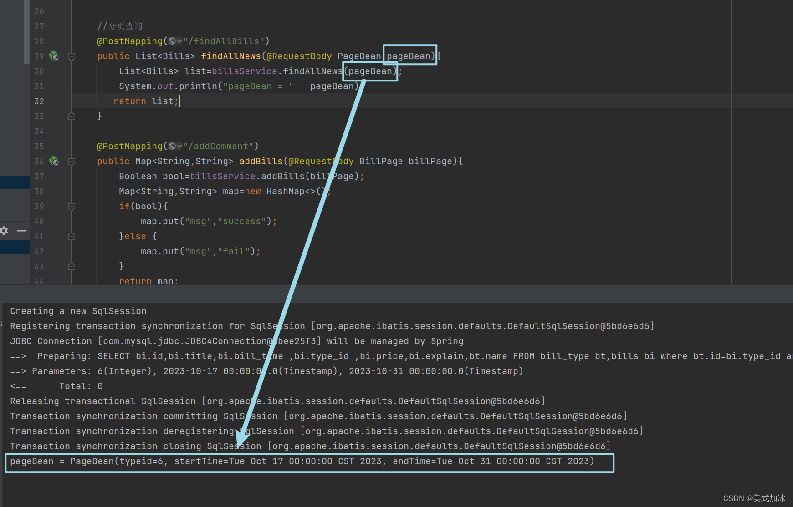This screenshot has height=507, width=793.
Task: Open the settings gear icon in the left panel
Action: click(x=4, y=231)
